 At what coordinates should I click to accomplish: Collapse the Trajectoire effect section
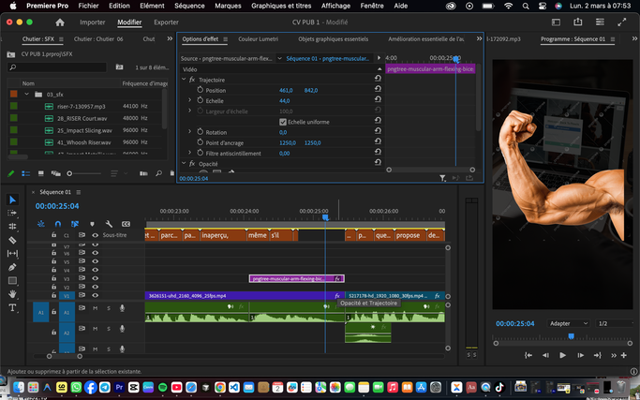pyautogui.click(x=184, y=80)
